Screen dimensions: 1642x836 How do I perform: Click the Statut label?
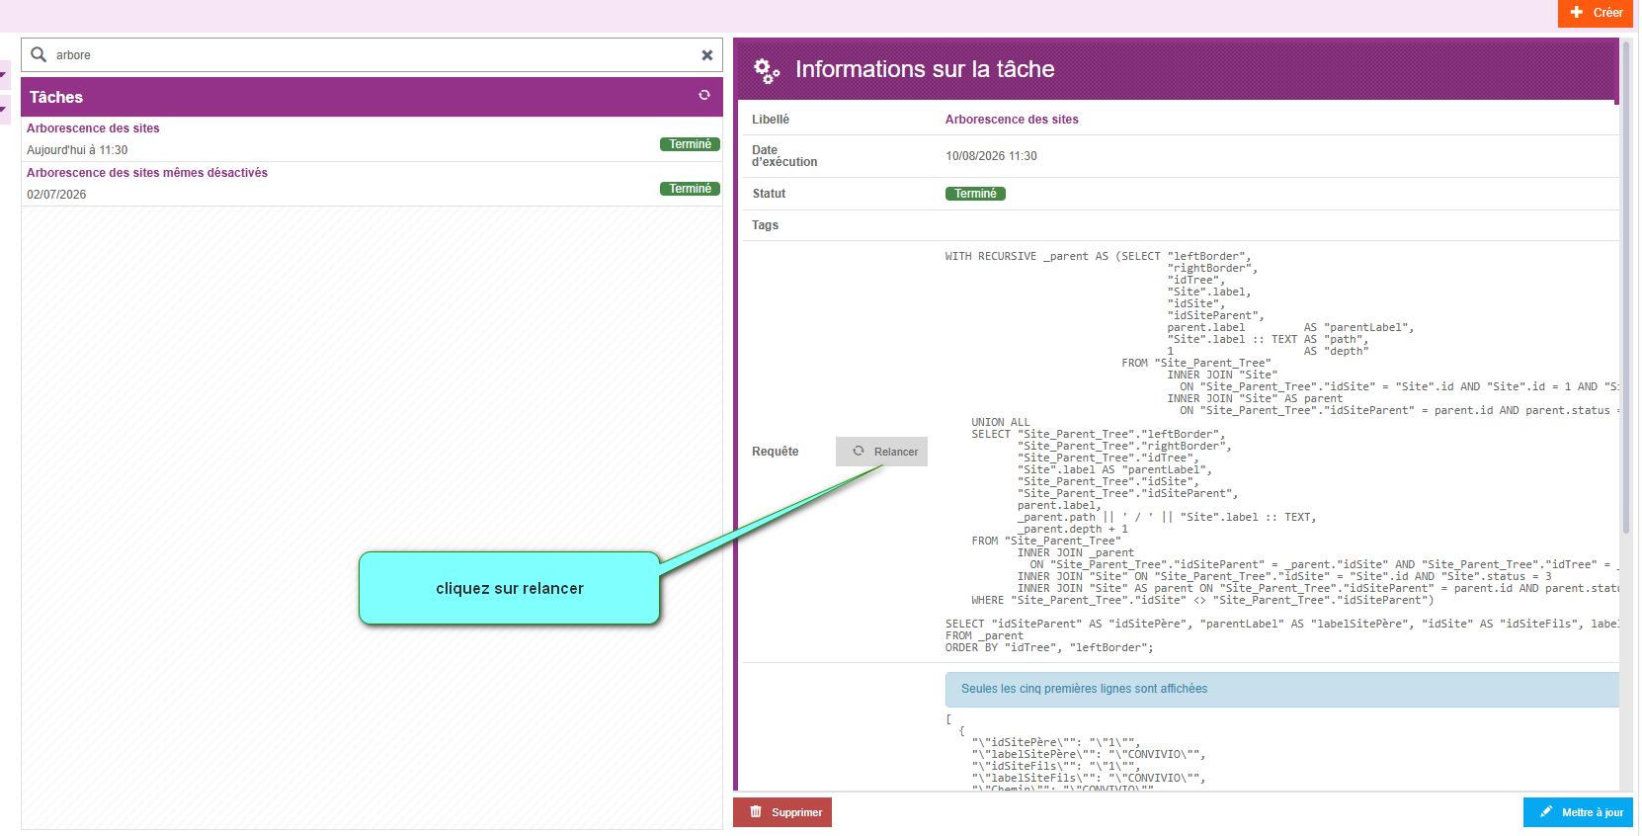(769, 194)
